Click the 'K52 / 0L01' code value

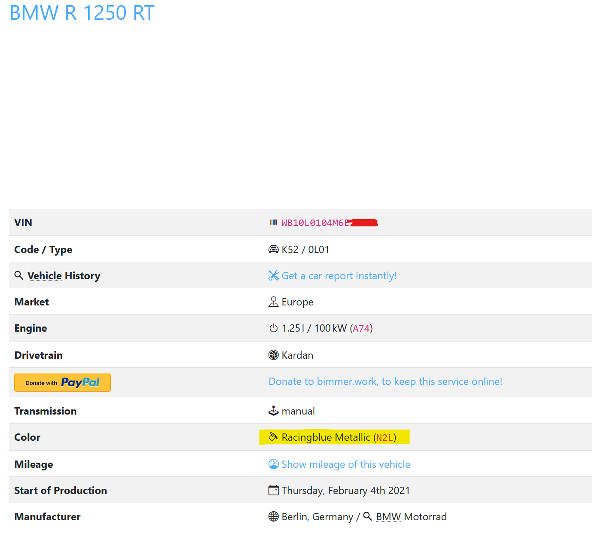(305, 250)
